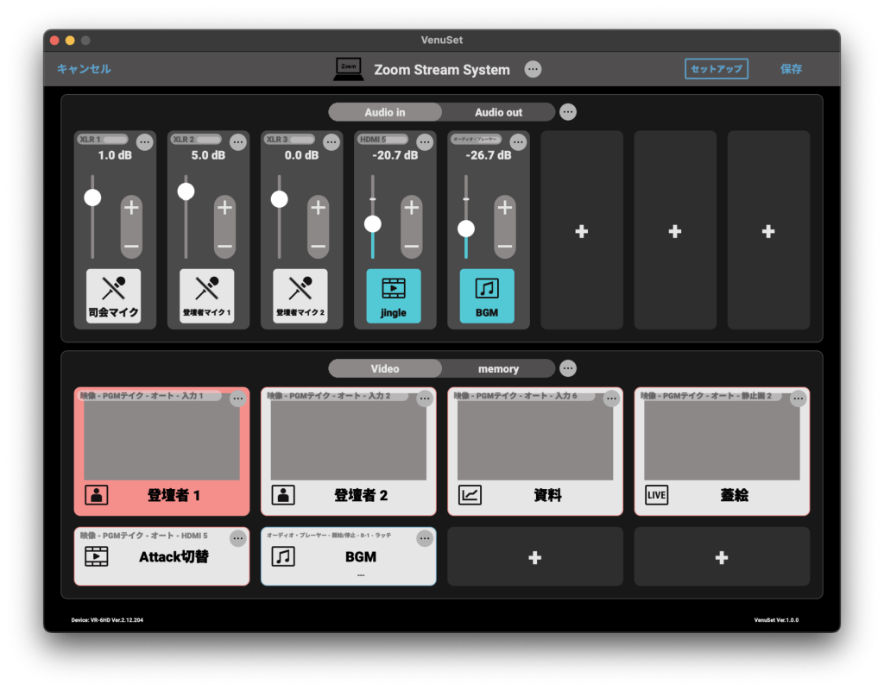Screen dimensions: 884x690
Task: Click the セットアップ button
Action: tap(716, 69)
